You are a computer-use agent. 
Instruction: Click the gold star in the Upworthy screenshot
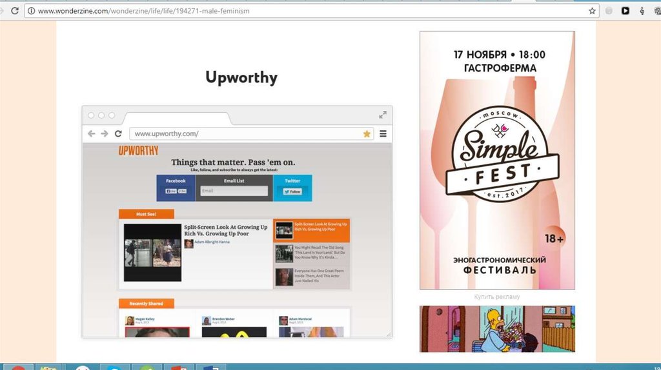coord(367,134)
